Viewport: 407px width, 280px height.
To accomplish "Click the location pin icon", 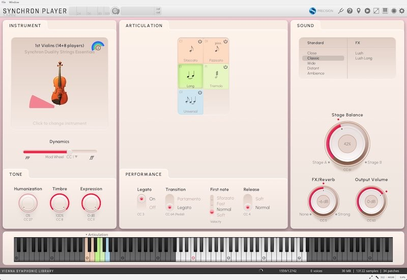I will tap(359, 11).
